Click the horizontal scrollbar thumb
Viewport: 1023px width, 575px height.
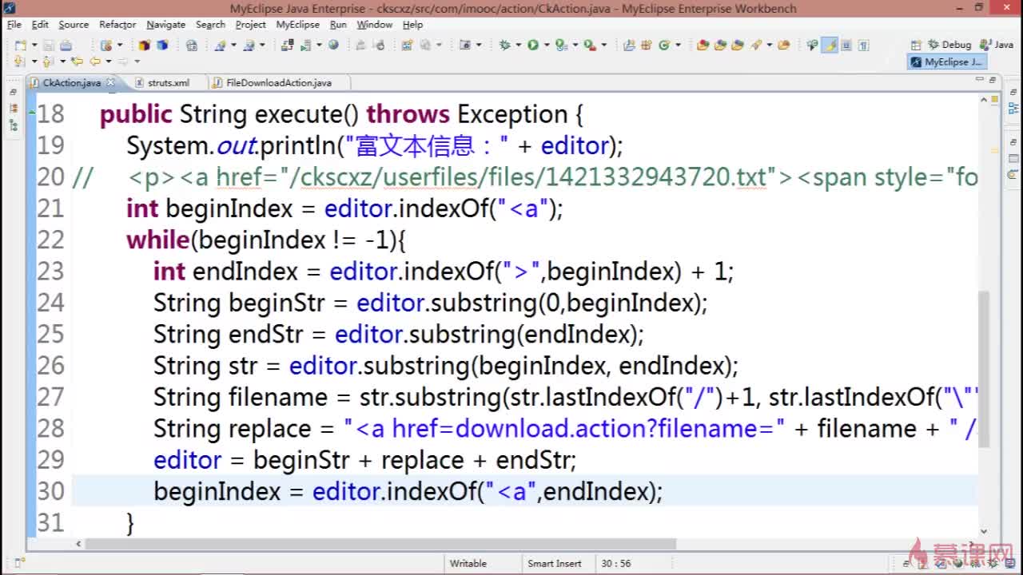(x=380, y=544)
